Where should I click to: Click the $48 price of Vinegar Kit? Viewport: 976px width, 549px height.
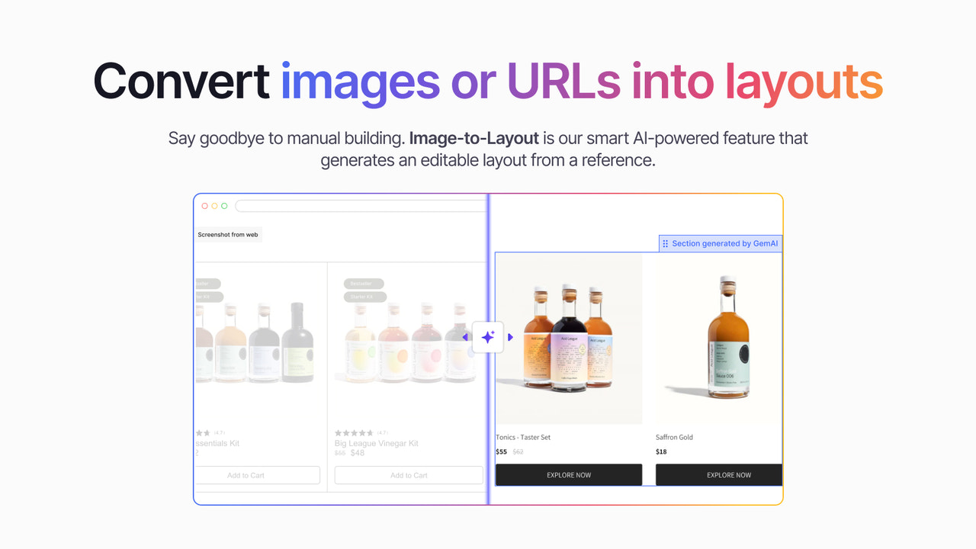tap(358, 453)
